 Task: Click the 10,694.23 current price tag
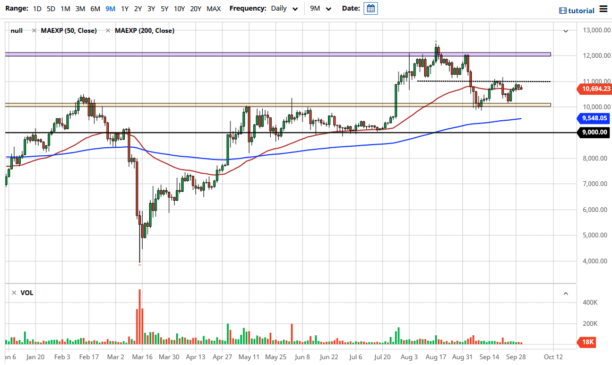point(594,89)
